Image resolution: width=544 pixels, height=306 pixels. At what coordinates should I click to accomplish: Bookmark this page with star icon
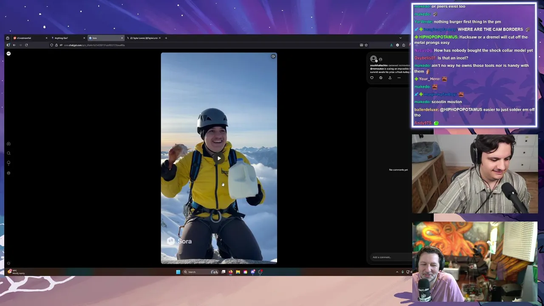366,45
